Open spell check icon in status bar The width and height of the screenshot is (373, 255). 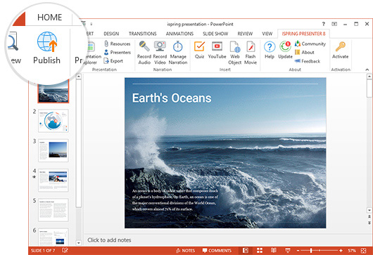click(65, 251)
